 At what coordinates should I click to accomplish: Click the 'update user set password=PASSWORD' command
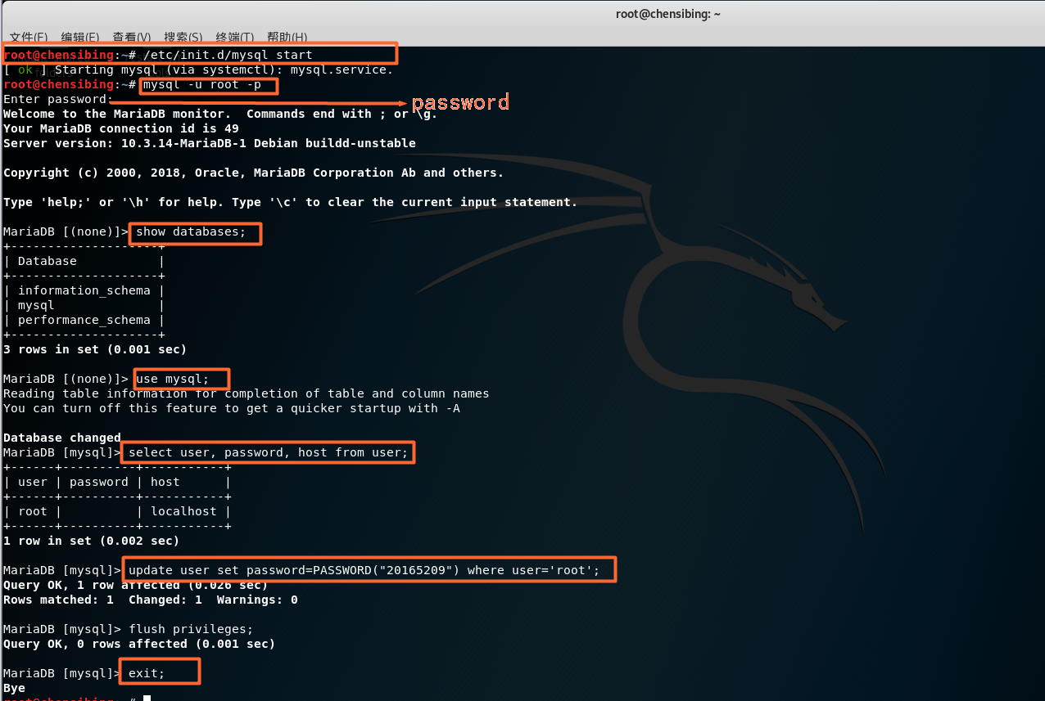pyautogui.click(x=364, y=570)
